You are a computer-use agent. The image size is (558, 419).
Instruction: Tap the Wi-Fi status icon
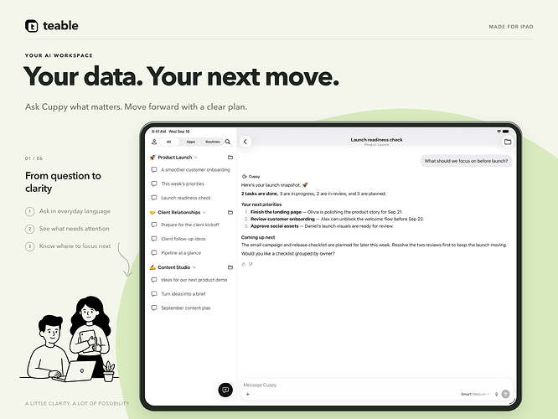(499, 132)
